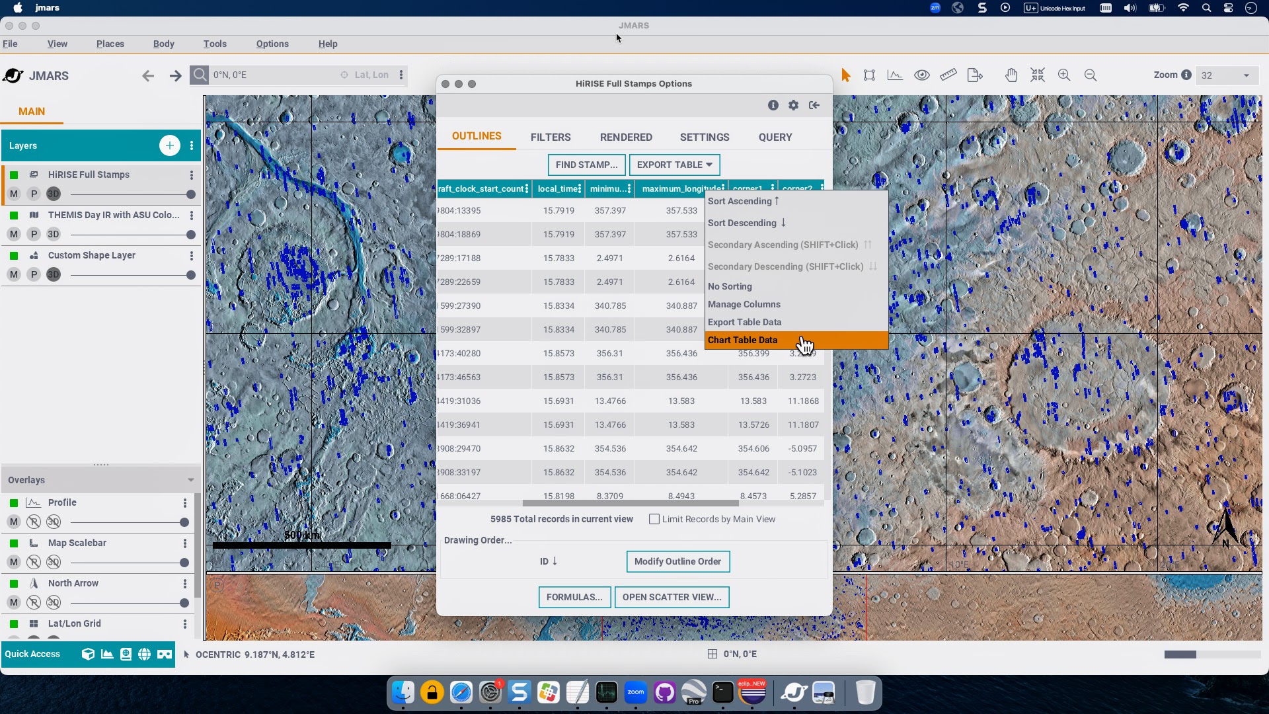Screen dimensions: 1269x714
Task: Switch to the RENDERED tab
Action: point(626,138)
